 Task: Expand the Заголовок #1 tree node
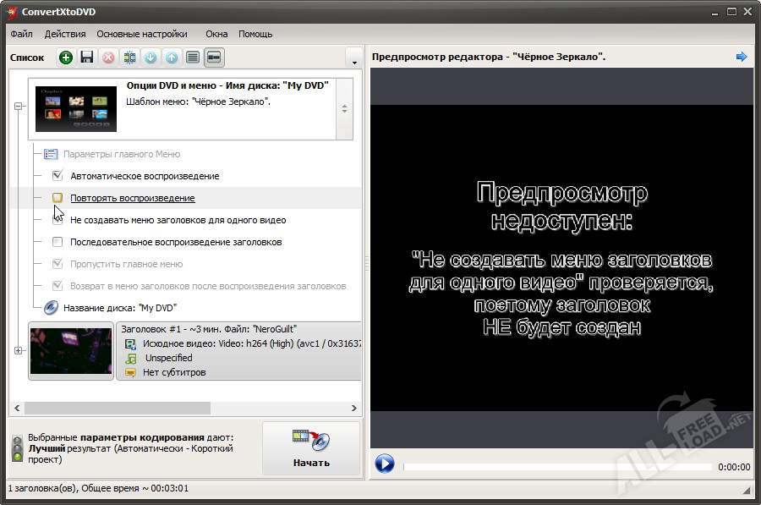18,350
